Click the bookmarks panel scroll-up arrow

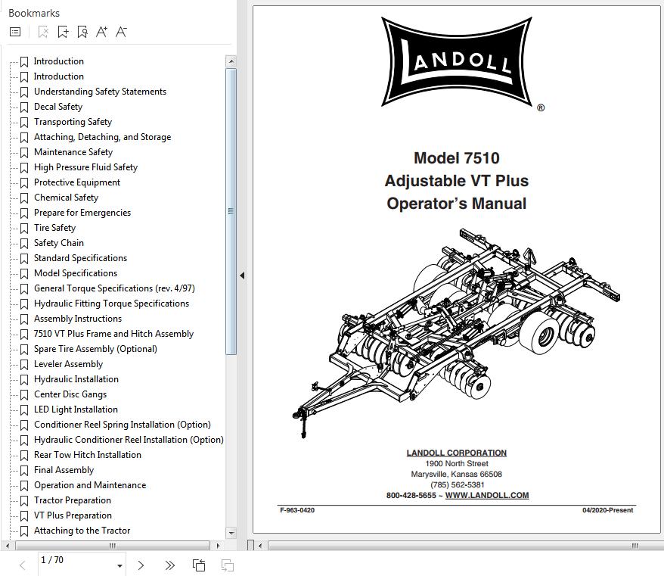[x=231, y=61]
